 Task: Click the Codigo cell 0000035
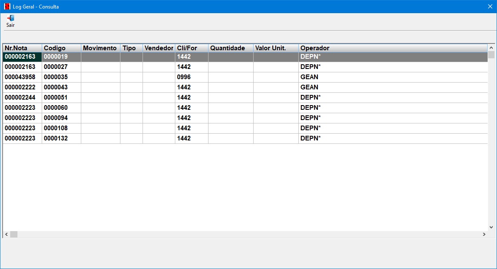pyautogui.click(x=62, y=77)
